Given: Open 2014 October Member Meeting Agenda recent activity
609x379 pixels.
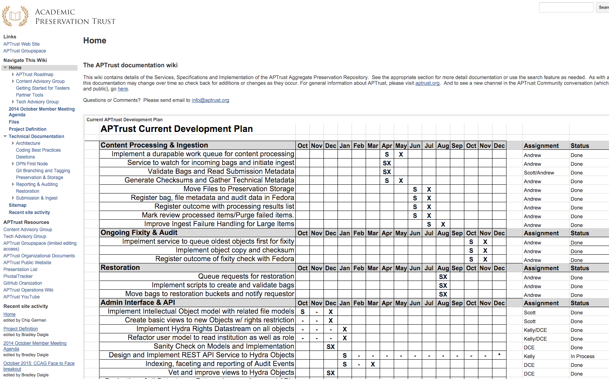Looking at the screenshot, I should coord(35,346).
